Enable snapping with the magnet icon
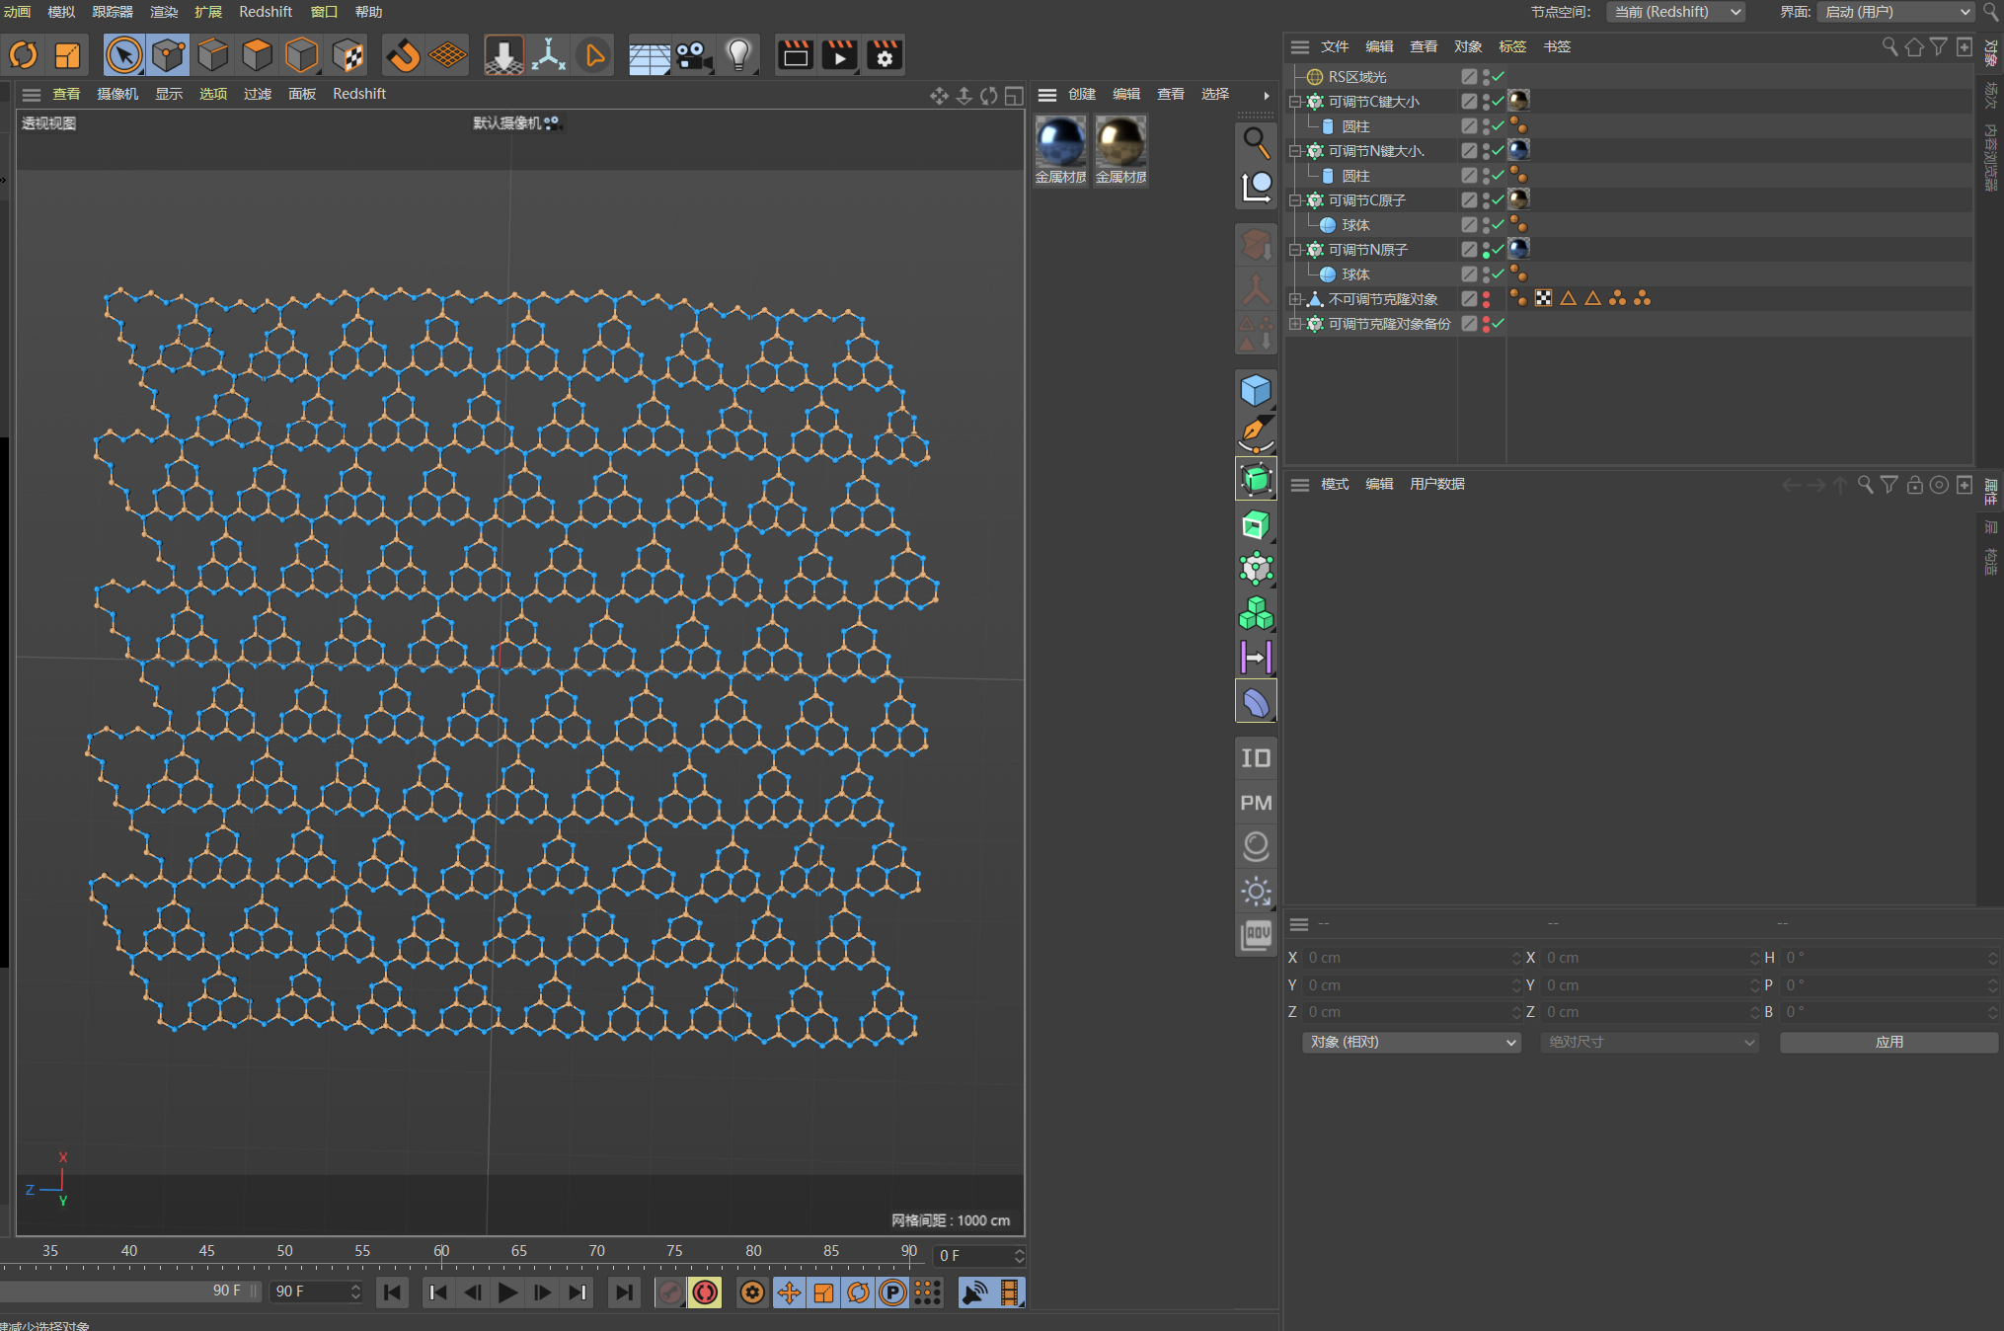 [403, 55]
